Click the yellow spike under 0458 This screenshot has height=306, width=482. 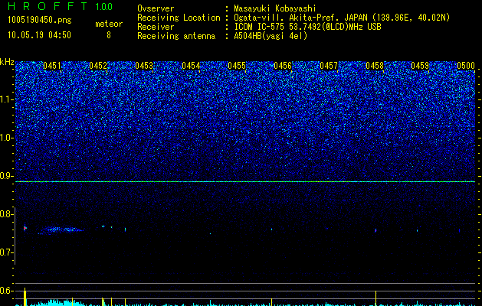[375, 298]
